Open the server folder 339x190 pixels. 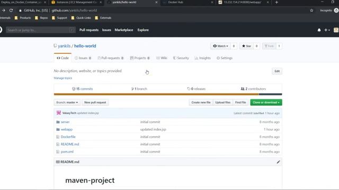click(65, 122)
